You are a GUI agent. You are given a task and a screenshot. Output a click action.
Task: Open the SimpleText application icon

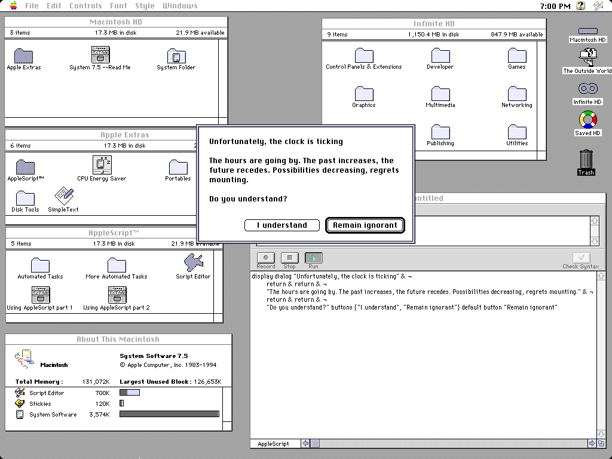[x=63, y=196]
